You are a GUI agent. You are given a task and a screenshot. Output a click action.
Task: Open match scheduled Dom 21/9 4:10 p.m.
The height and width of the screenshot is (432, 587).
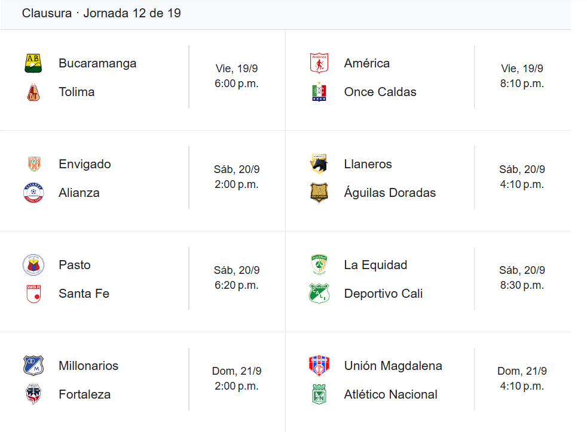(522, 378)
